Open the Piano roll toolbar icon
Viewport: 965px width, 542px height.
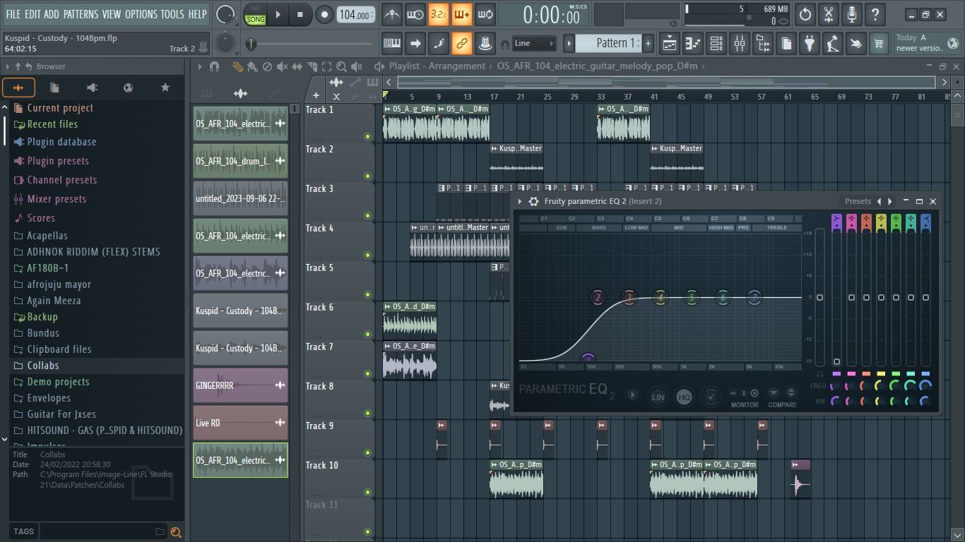(693, 43)
